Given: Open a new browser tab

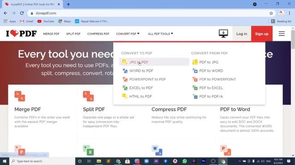Looking at the screenshot, I should click(x=68, y=4).
